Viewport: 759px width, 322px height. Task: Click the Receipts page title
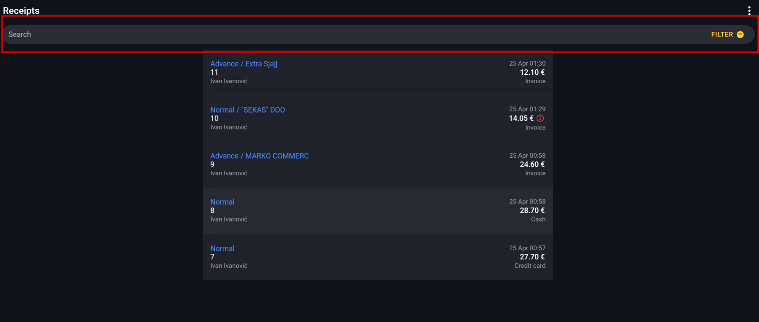pos(21,11)
